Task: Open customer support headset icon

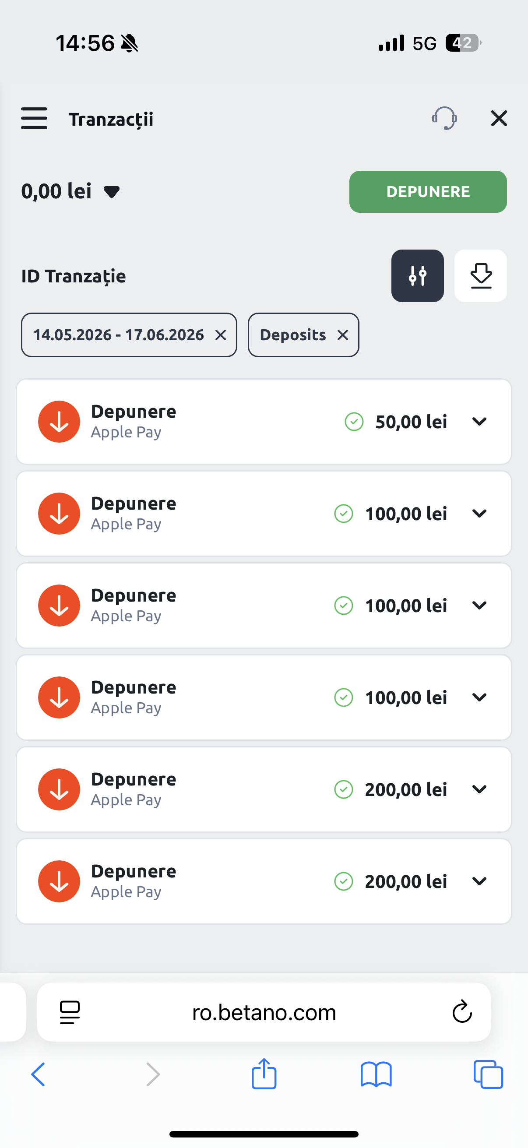Action: [x=444, y=119]
